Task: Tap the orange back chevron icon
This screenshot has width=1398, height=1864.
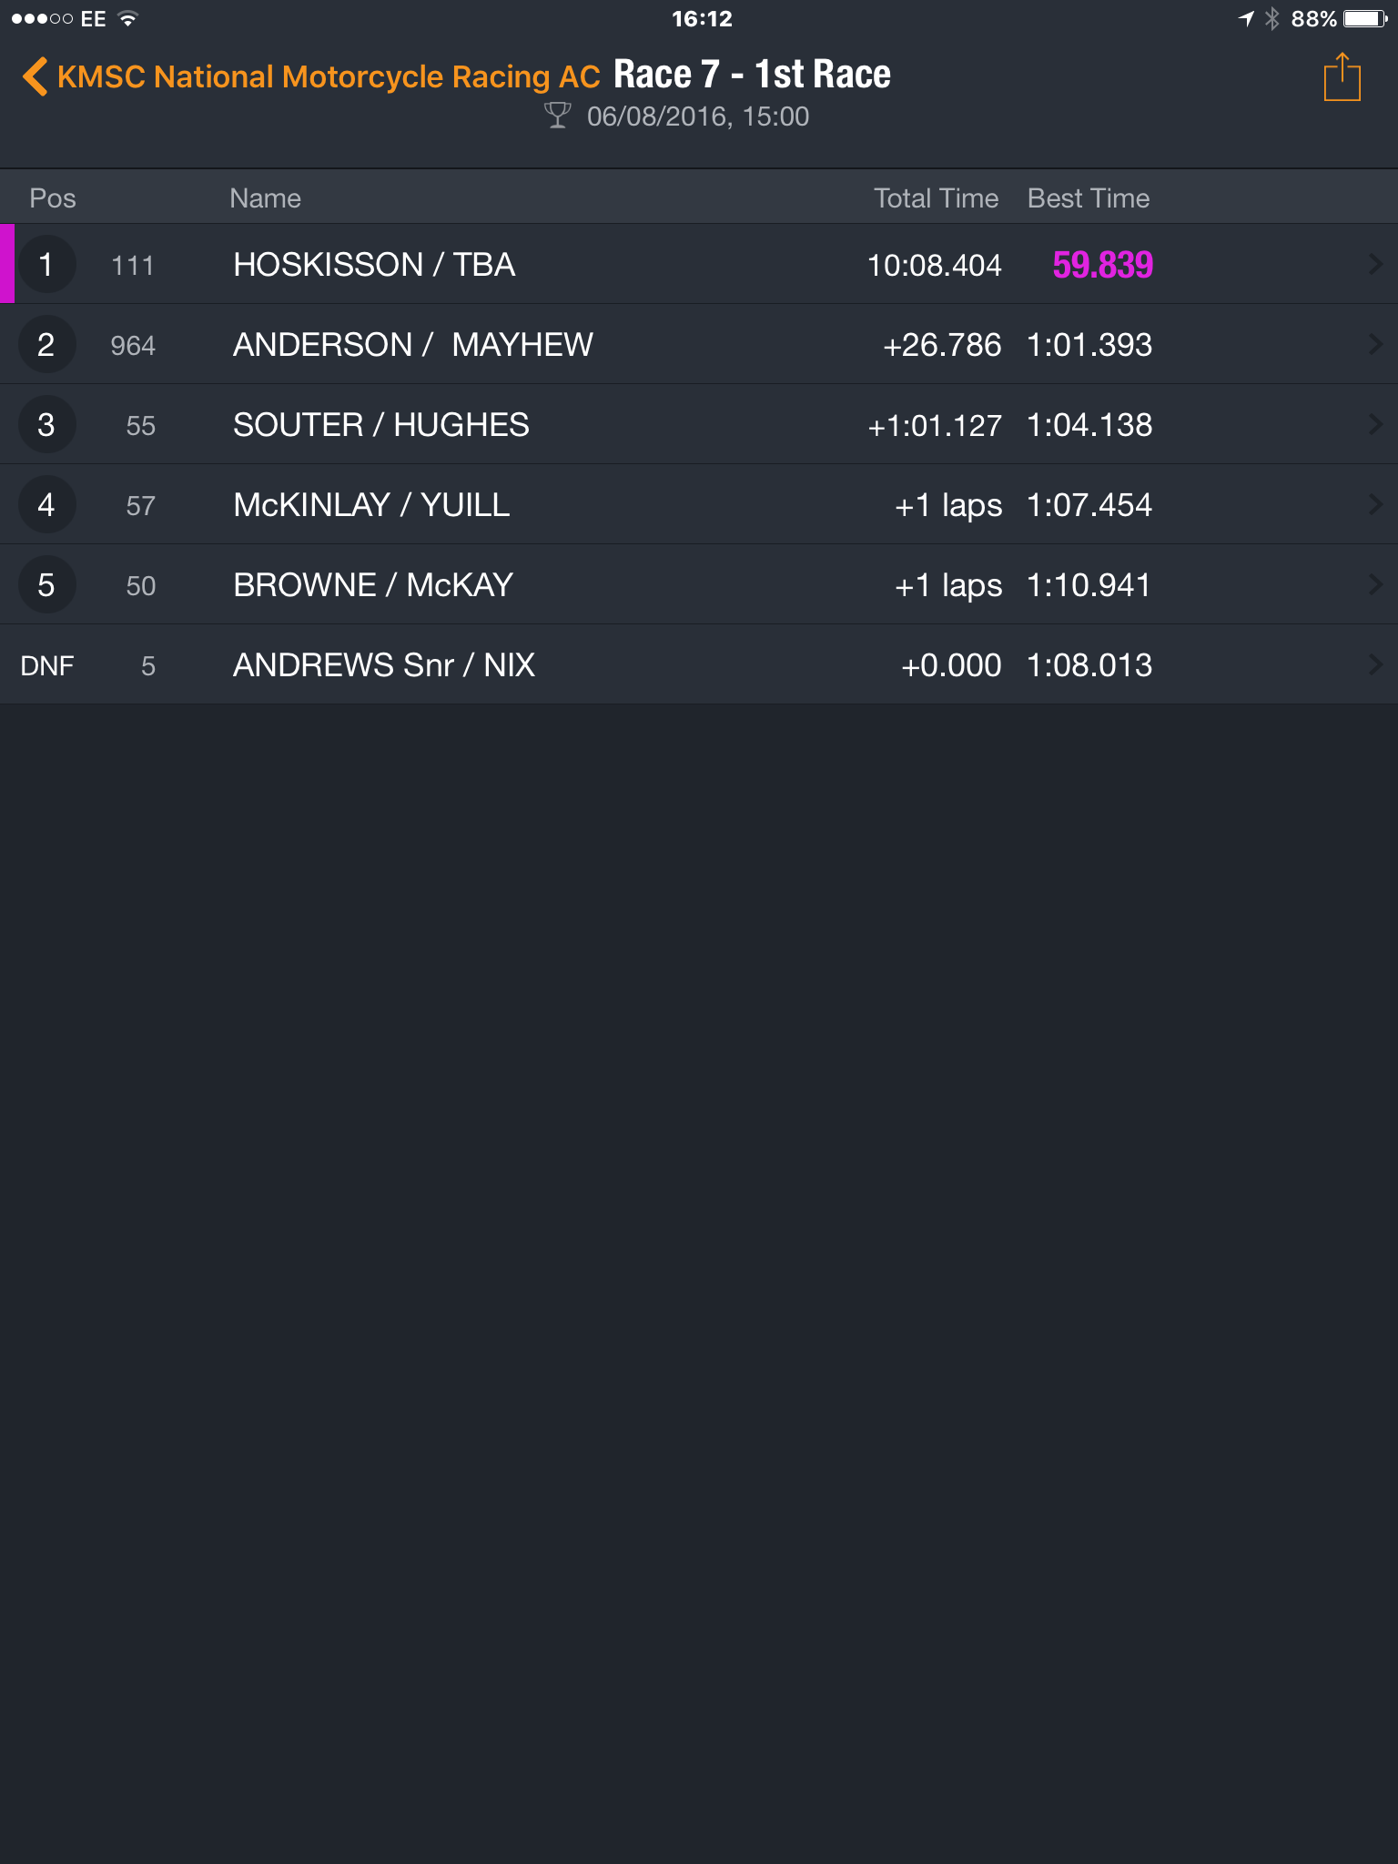Action: [35, 76]
